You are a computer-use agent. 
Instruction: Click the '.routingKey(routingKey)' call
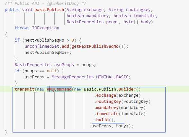tap(122, 102)
